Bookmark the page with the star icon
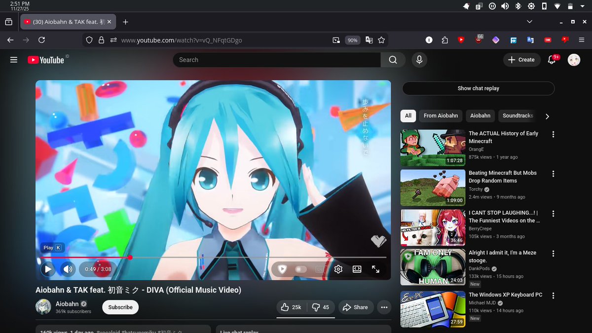 [381, 40]
